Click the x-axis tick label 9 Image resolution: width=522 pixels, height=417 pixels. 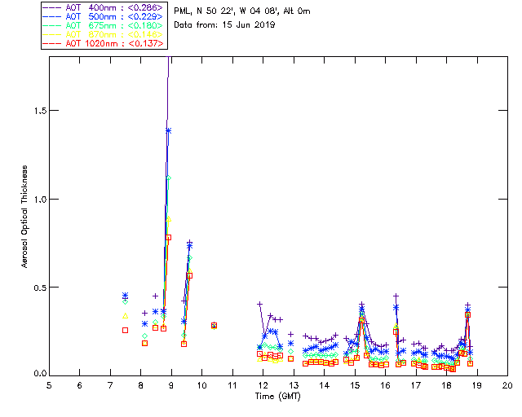point(171,385)
